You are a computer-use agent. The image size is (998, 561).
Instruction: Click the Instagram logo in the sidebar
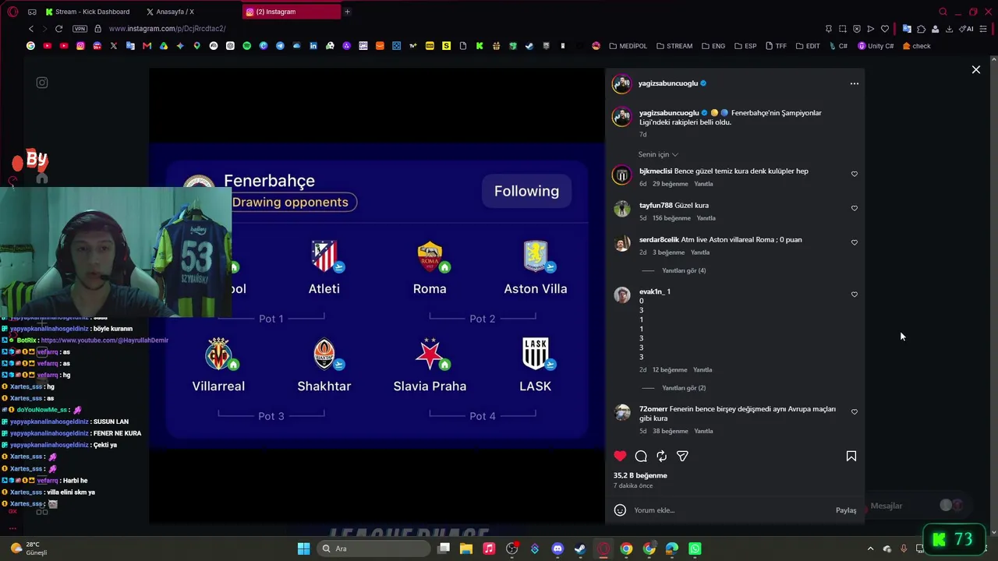click(x=42, y=83)
